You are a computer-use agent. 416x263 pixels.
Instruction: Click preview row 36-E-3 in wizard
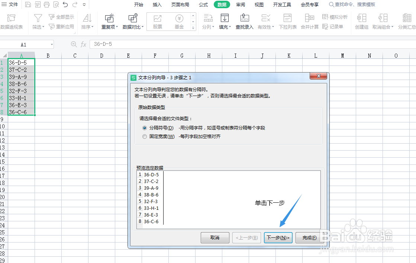click(151, 215)
